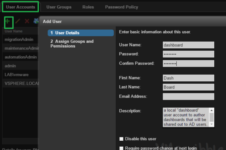Screen dimensions: 226x150
Task: Click the red X Delete User icon
Action: pyautogui.click(x=27, y=22)
